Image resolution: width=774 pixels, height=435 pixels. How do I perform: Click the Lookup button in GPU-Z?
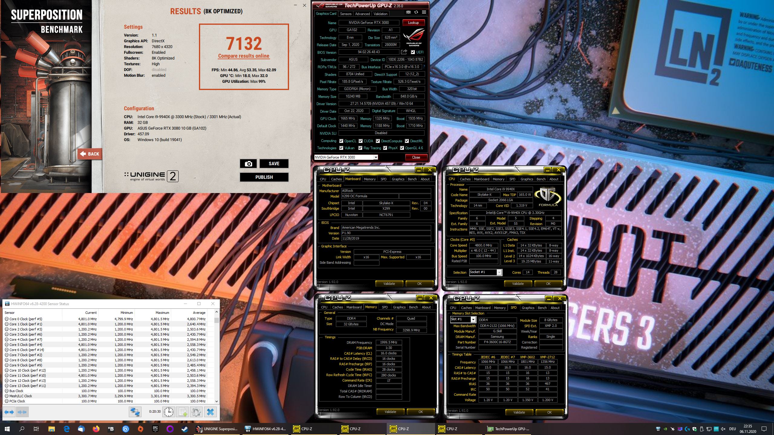(x=413, y=23)
